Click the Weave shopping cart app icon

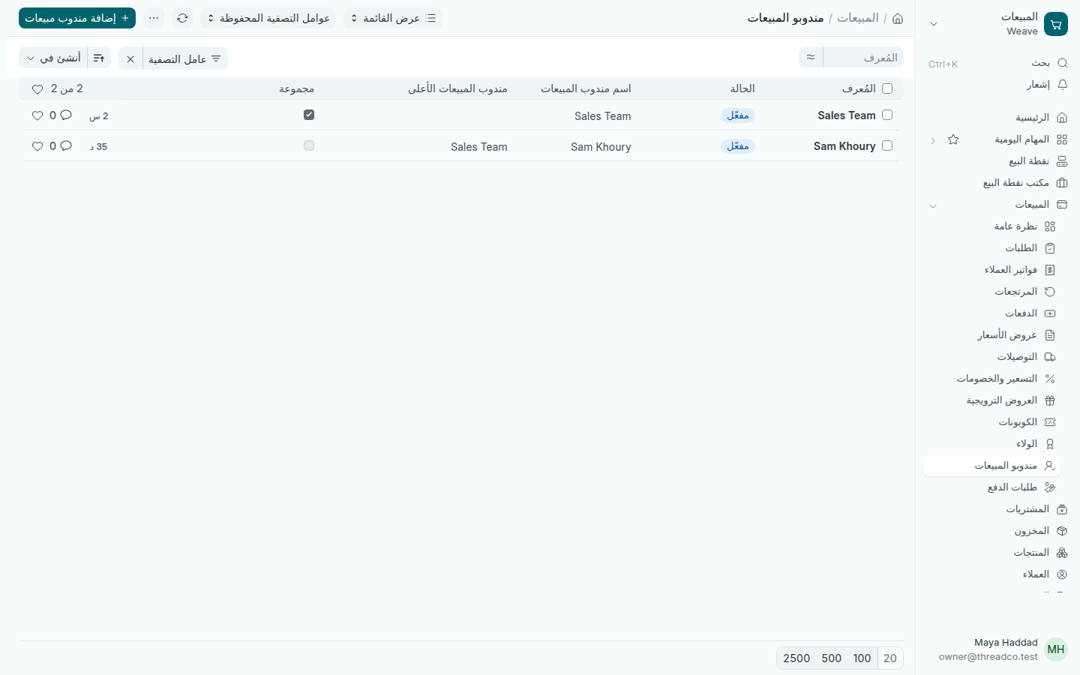(x=1056, y=24)
